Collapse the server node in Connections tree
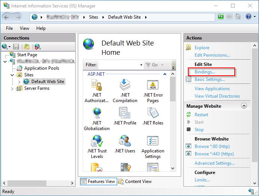259x196 pixels. [x=5, y=61]
